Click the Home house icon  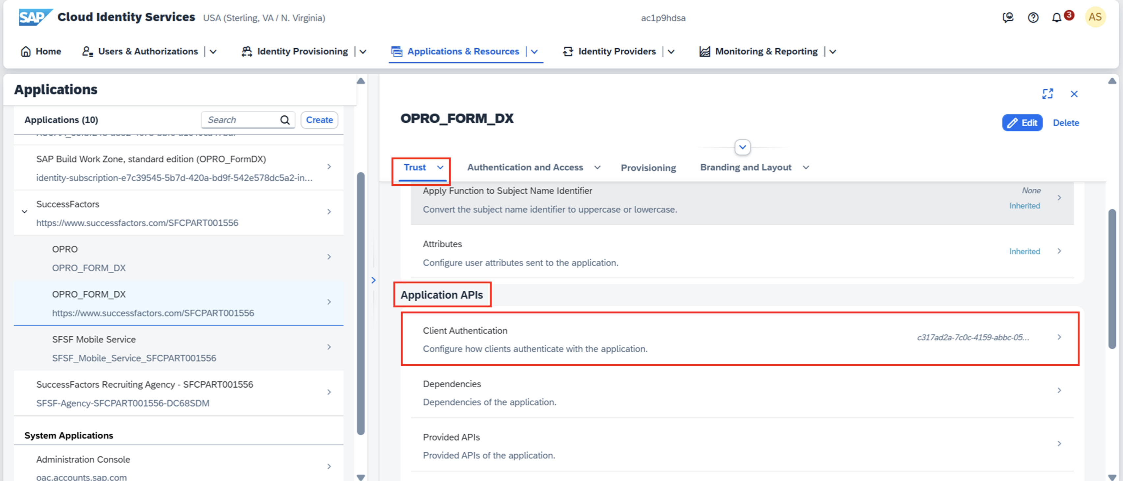26,51
